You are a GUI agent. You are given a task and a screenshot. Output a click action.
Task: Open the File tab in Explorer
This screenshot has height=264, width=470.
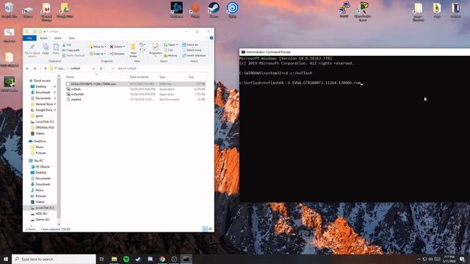[x=29, y=38]
